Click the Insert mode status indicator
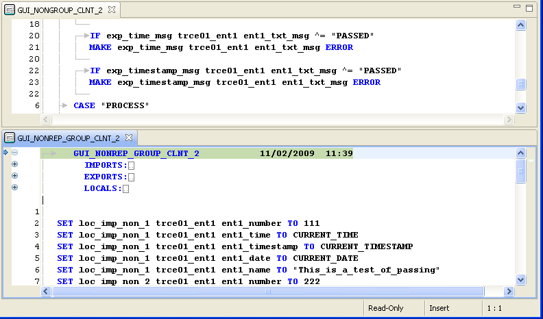543x319 pixels. pyautogui.click(x=439, y=308)
